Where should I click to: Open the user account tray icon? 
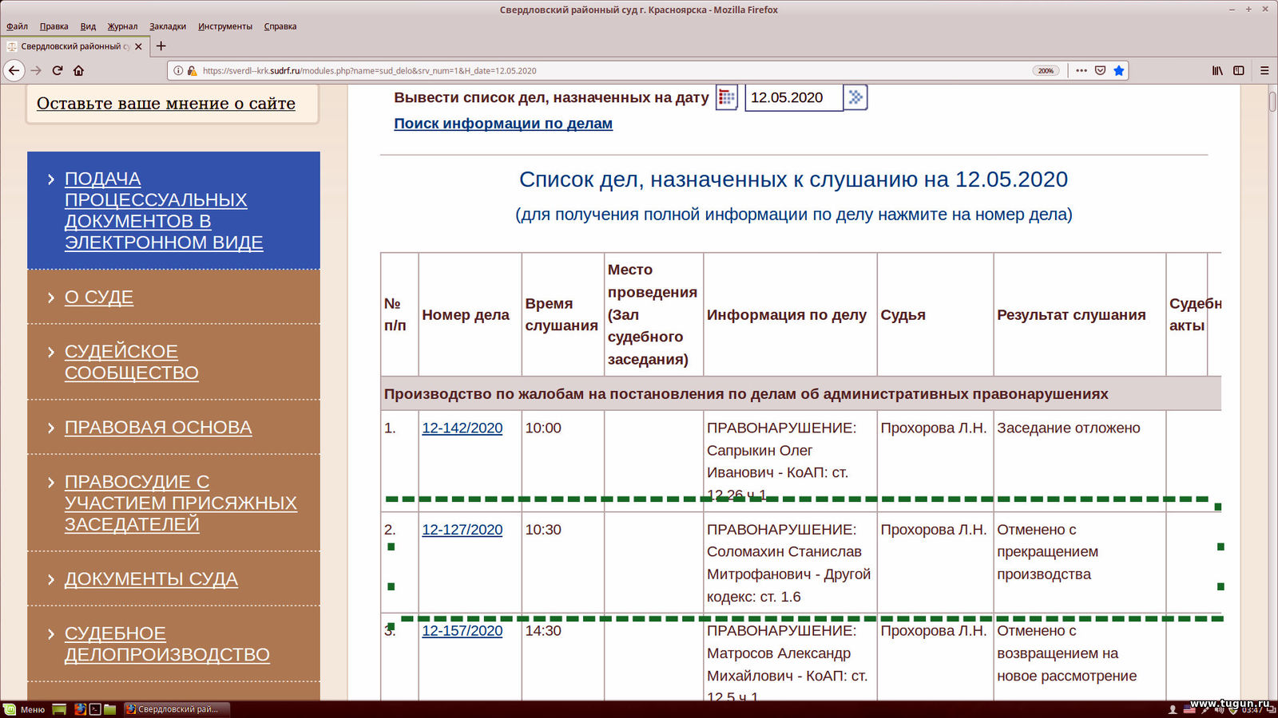(1173, 710)
